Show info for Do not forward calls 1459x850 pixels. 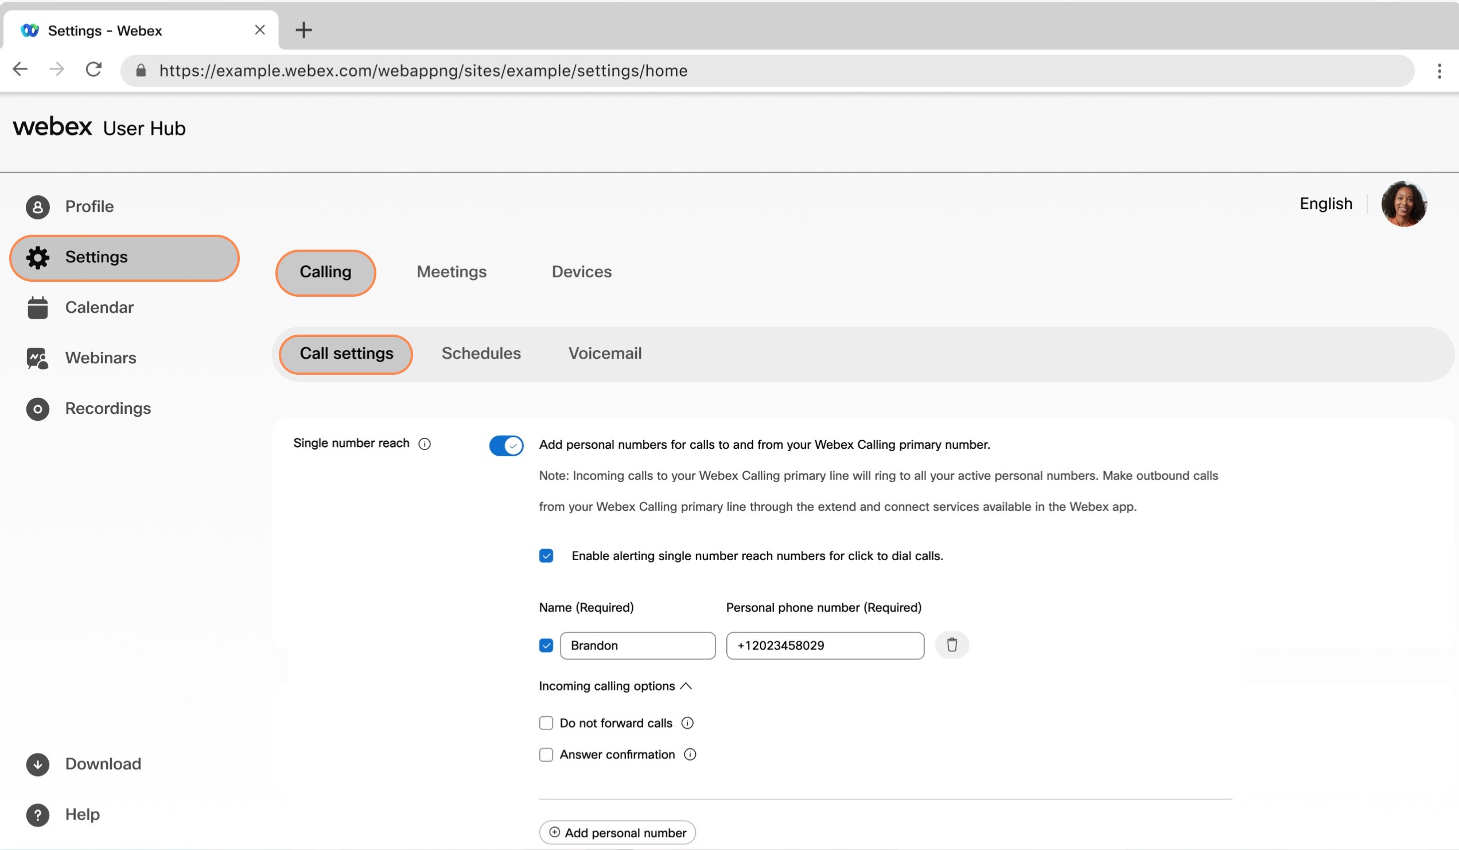click(x=687, y=723)
